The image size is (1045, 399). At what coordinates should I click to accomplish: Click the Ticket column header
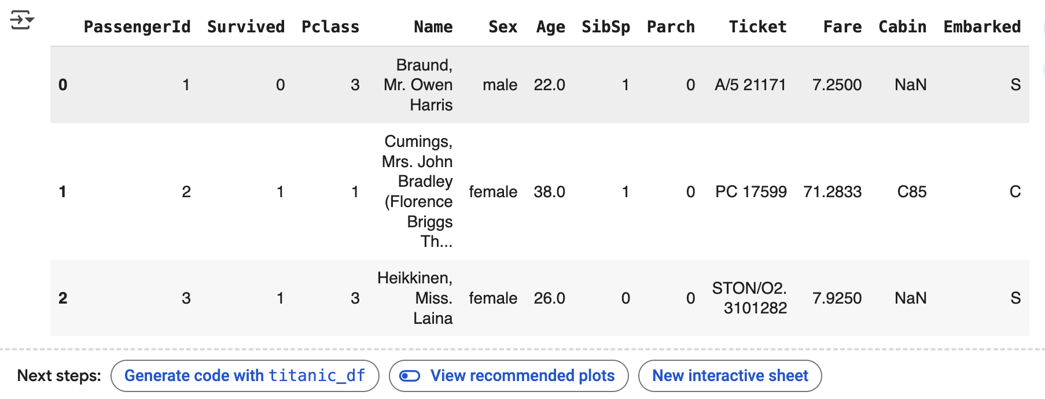pyautogui.click(x=757, y=27)
